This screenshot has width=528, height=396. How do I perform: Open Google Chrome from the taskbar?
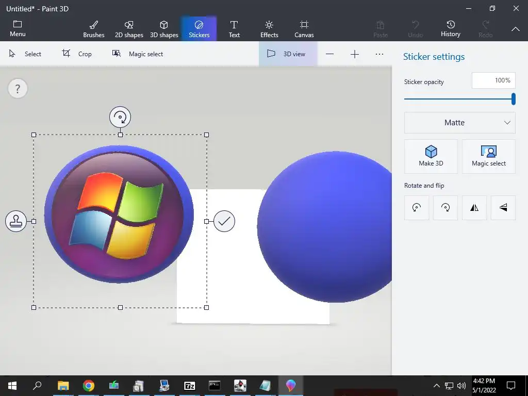89,386
